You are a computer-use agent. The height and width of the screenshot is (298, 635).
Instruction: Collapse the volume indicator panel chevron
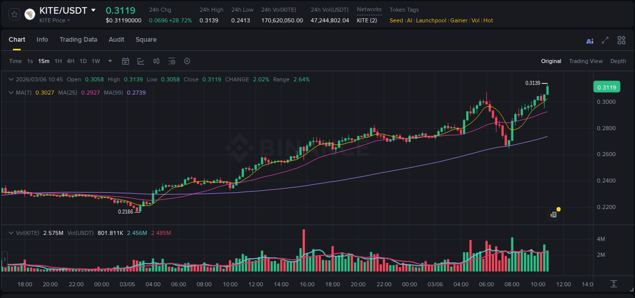pyautogui.click(x=11, y=232)
